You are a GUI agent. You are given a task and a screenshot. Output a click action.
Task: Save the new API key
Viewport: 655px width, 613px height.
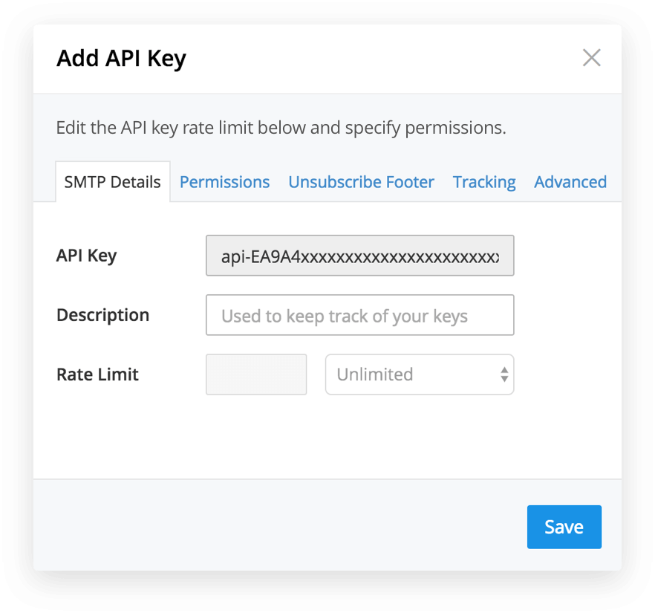tap(564, 527)
